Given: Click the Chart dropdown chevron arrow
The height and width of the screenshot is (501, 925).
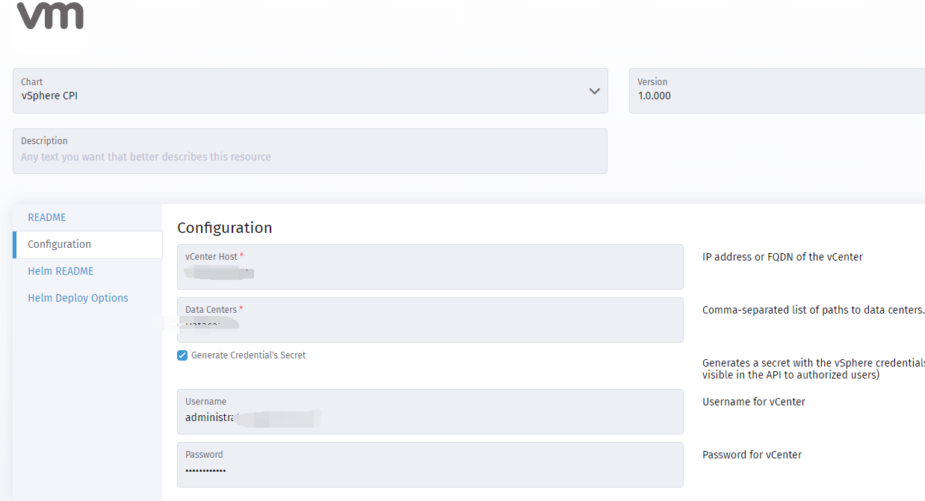Looking at the screenshot, I should 594,91.
